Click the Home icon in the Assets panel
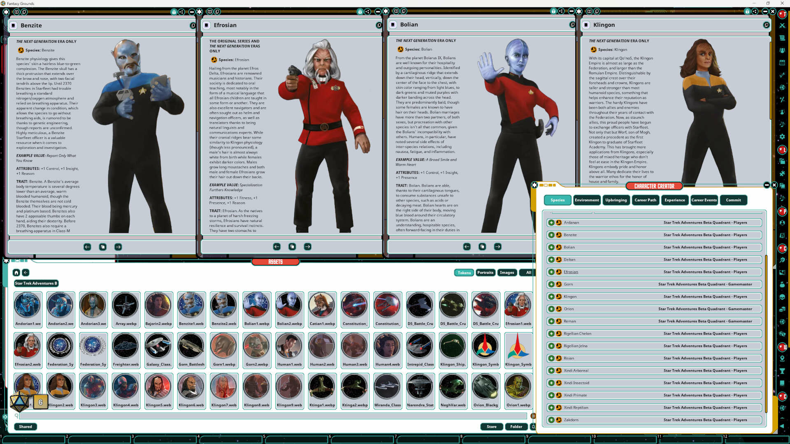The image size is (790, 444). (16, 273)
